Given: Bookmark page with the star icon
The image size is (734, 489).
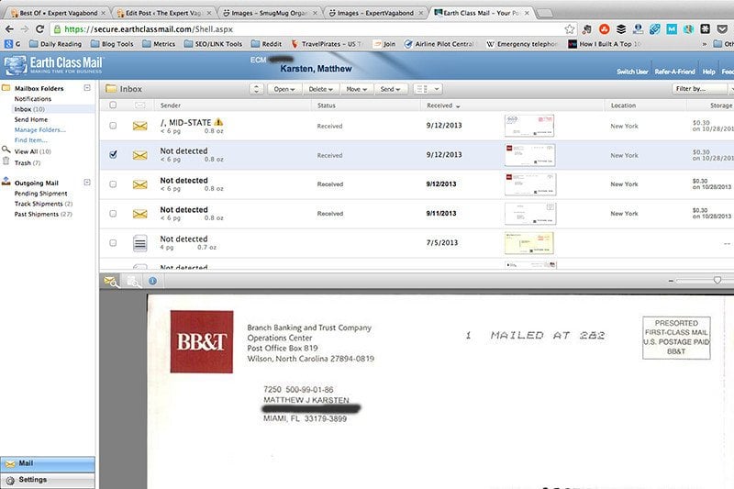Looking at the screenshot, I should tap(569, 29).
